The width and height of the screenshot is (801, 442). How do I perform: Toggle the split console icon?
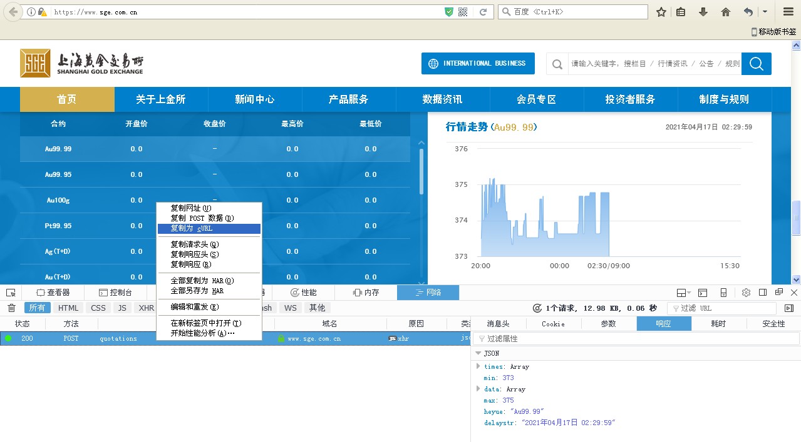pyautogui.click(x=702, y=292)
